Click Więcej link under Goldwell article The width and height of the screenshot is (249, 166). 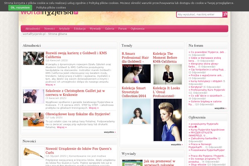pyautogui.click(x=50, y=85)
